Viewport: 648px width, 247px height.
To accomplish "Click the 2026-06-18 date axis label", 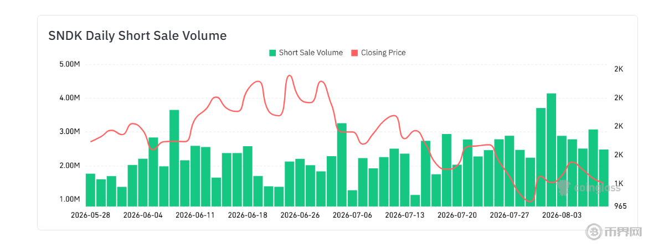I will coord(248,215).
